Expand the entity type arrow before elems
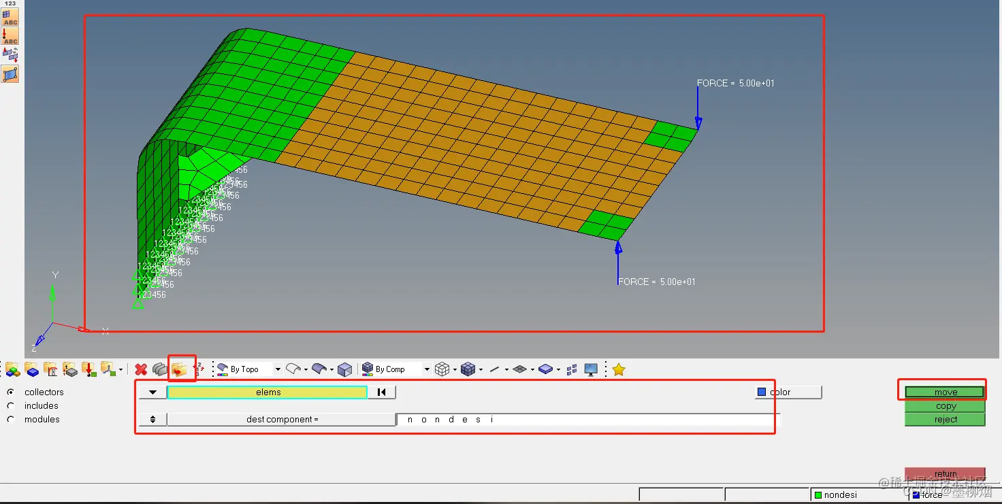The image size is (1002, 504). pyautogui.click(x=152, y=392)
